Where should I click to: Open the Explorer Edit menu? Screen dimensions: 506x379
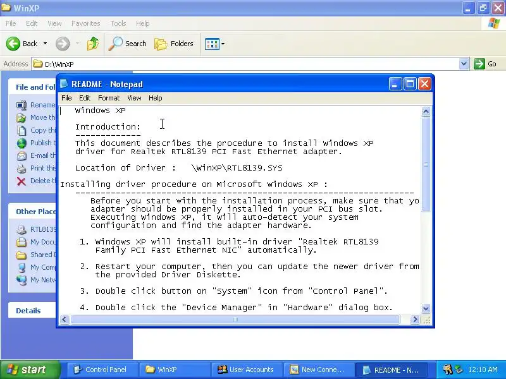point(32,23)
